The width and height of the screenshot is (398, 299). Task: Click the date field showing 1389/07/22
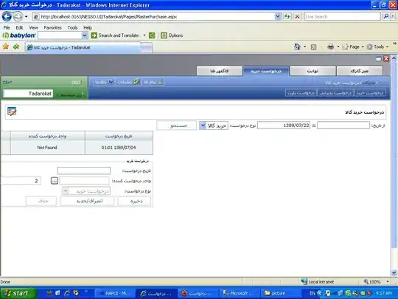point(284,126)
